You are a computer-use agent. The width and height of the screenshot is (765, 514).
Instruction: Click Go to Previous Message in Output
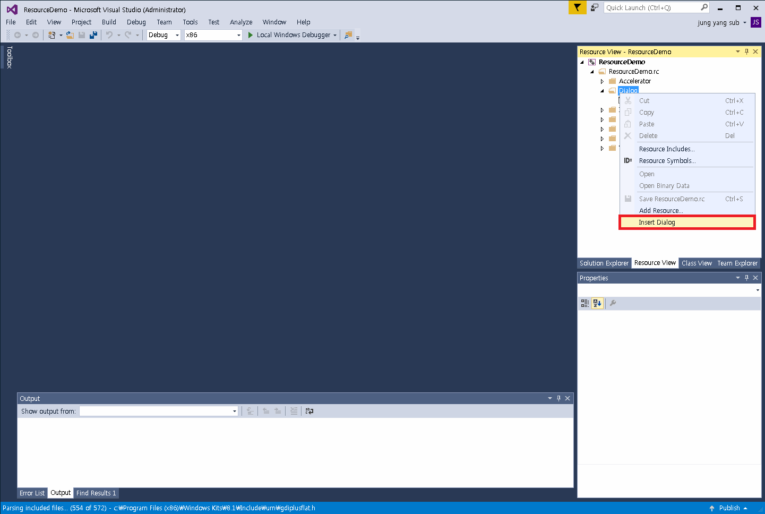266,411
